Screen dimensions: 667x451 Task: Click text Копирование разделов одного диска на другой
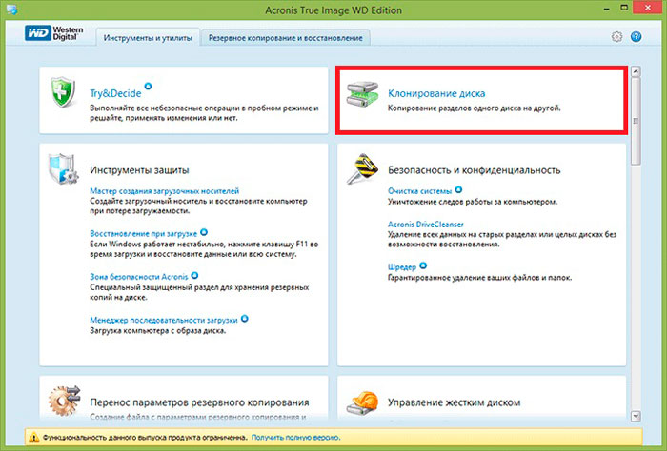(474, 108)
